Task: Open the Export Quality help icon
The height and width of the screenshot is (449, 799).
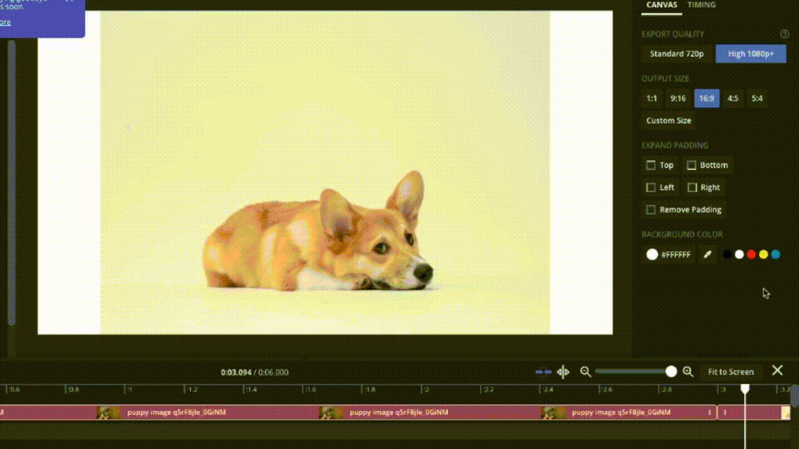Action: [785, 34]
